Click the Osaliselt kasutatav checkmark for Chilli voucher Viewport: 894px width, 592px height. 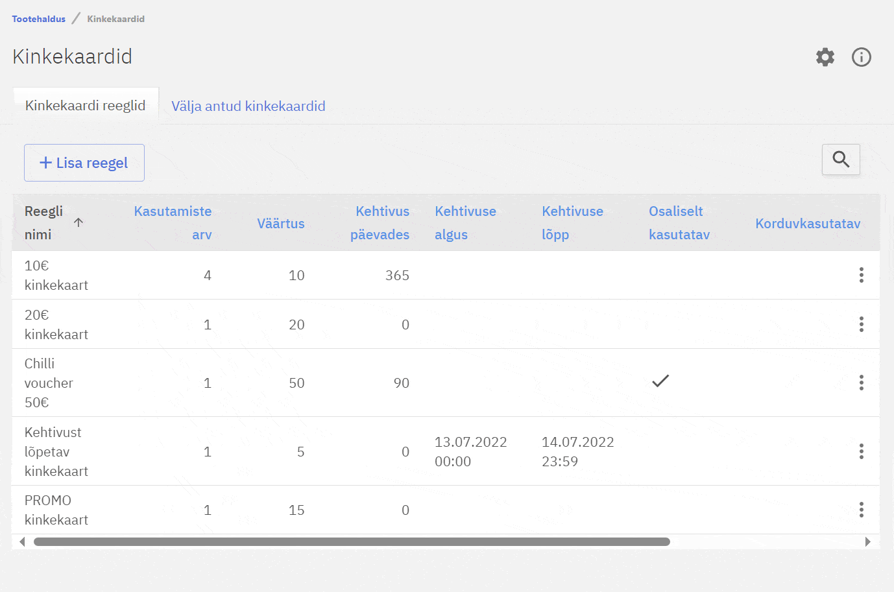click(660, 381)
